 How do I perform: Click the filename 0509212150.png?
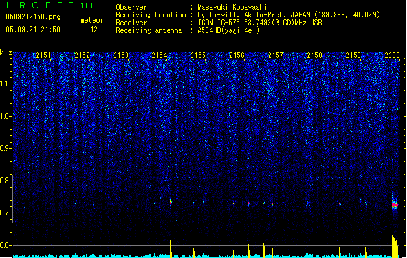(x=33, y=17)
